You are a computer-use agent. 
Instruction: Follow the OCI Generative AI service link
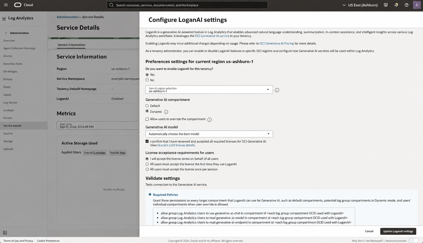(212, 36)
